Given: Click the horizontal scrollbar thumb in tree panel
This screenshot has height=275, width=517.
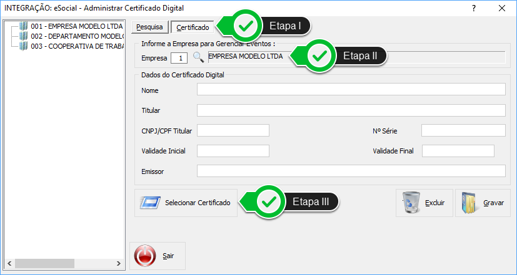Looking at the screenshot, I should tap(44, 264).
